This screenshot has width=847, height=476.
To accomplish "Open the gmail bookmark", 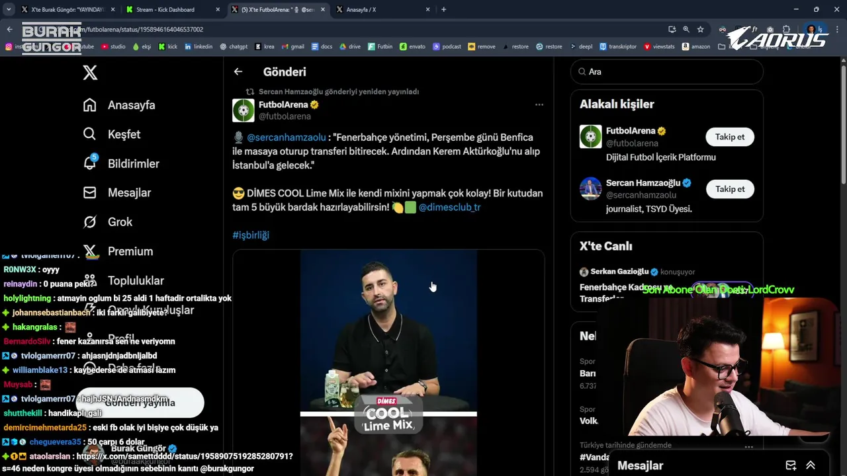I will coord(293,46).
